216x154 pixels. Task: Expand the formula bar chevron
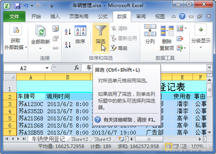click(209, 67)
